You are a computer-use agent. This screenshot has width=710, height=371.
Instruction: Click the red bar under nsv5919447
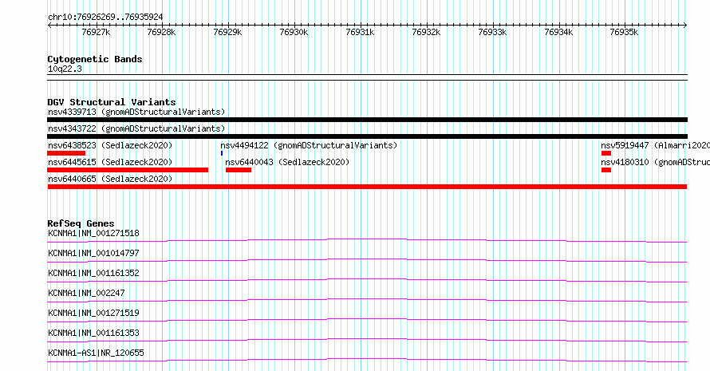point(606,153)
